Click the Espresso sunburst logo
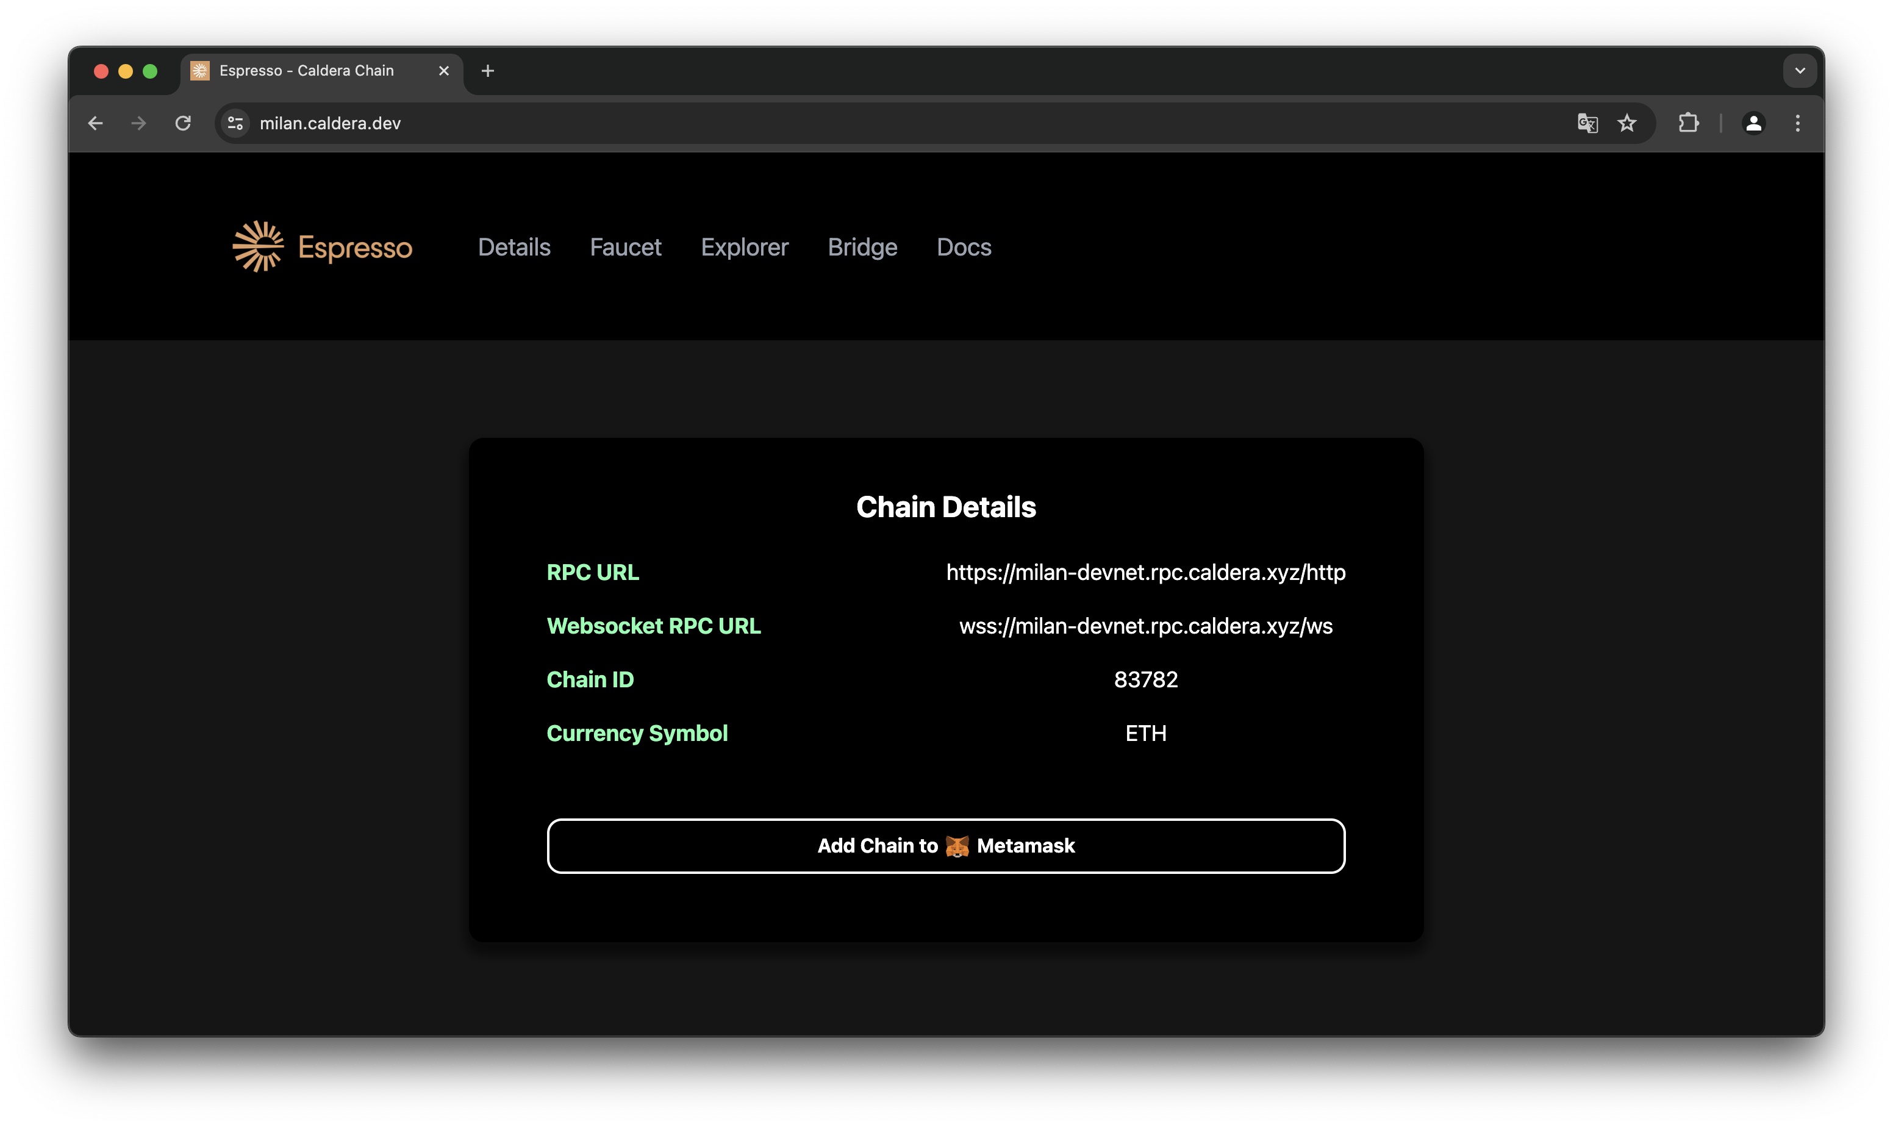1893x1127 pixels. point(258,247)
